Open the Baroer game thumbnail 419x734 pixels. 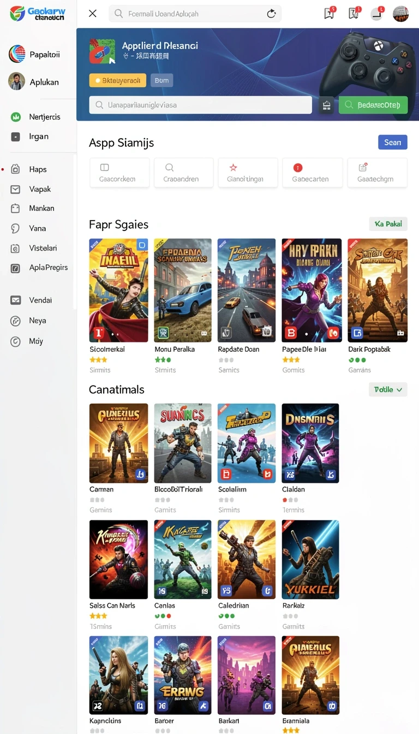[x=183, y=675]
